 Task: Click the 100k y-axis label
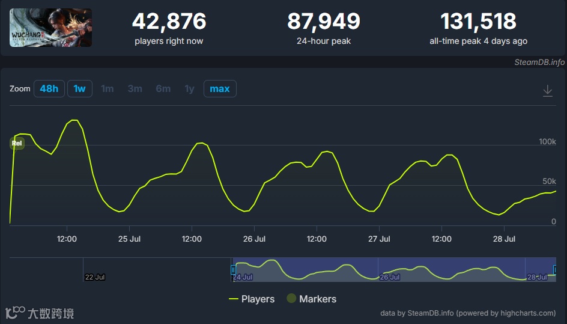(547, 141)
